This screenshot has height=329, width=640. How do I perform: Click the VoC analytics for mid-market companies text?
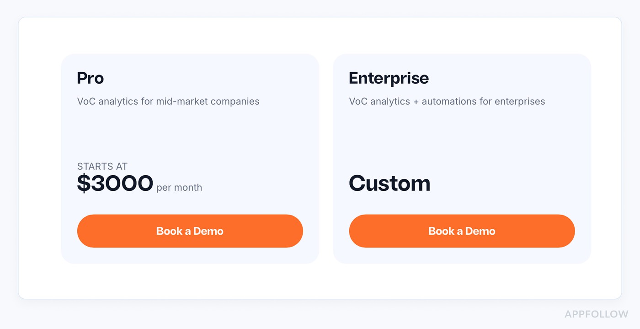point(168,101)
